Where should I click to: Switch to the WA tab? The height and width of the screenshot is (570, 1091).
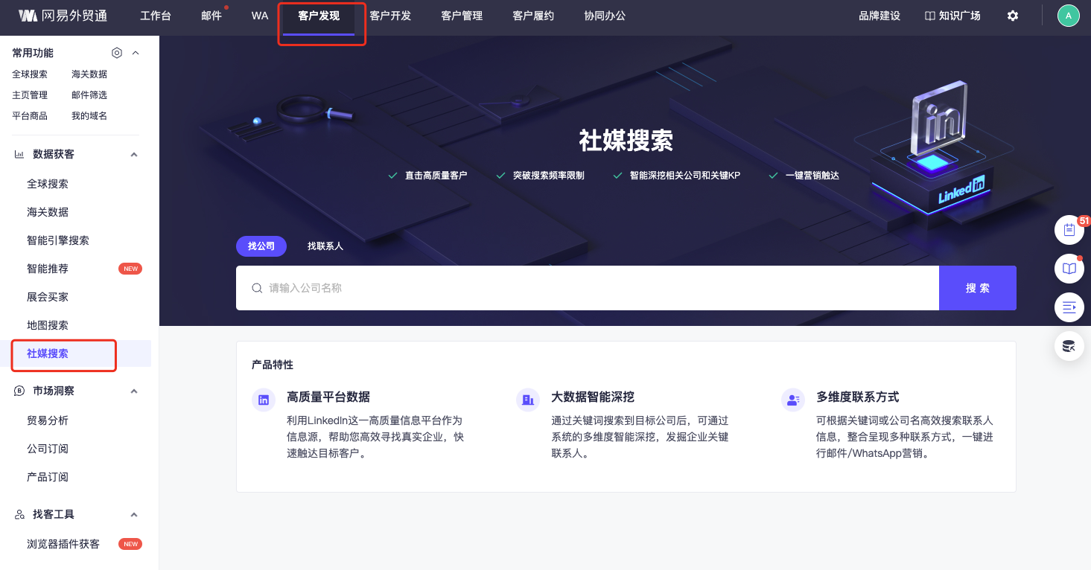[260, 16]
